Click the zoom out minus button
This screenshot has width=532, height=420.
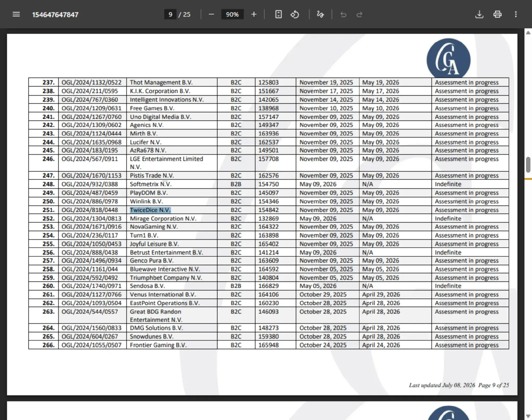pyautogui.click(x=211, y=14)
